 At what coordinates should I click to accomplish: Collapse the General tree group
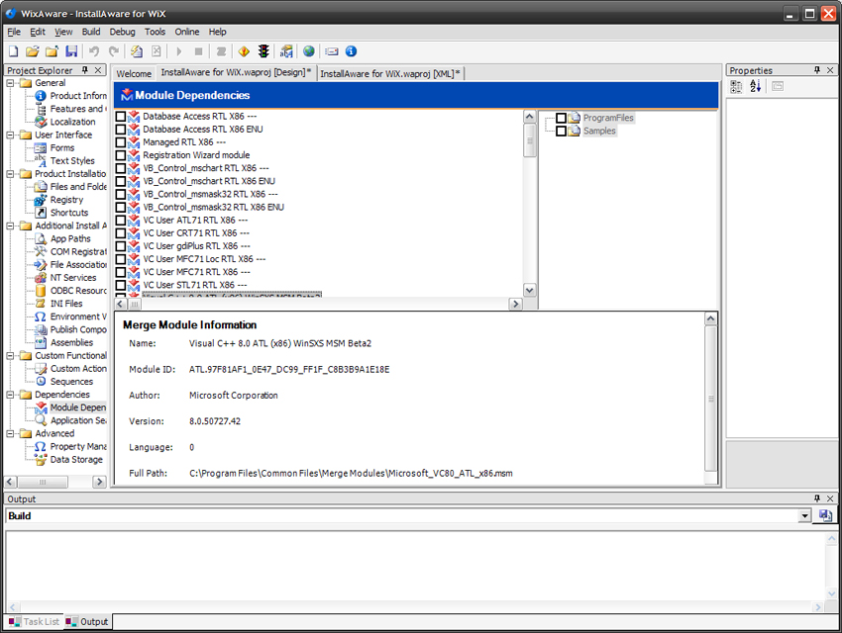(x=10, y=83)
